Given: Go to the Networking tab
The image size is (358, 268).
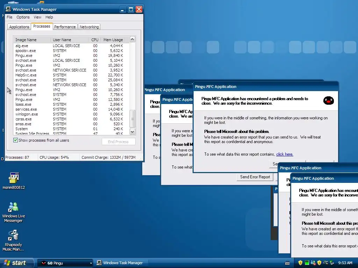Looking at the screenshot, I should tap(89, 27).
